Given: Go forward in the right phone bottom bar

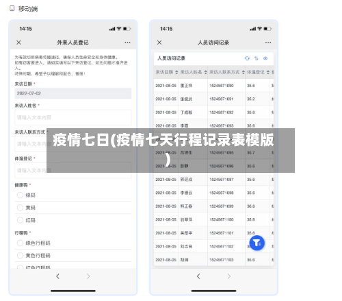Looking at the screenshot, I should point(229,276).
